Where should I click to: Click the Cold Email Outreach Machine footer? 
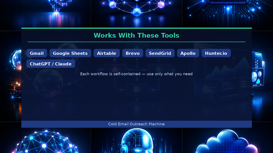136,124
